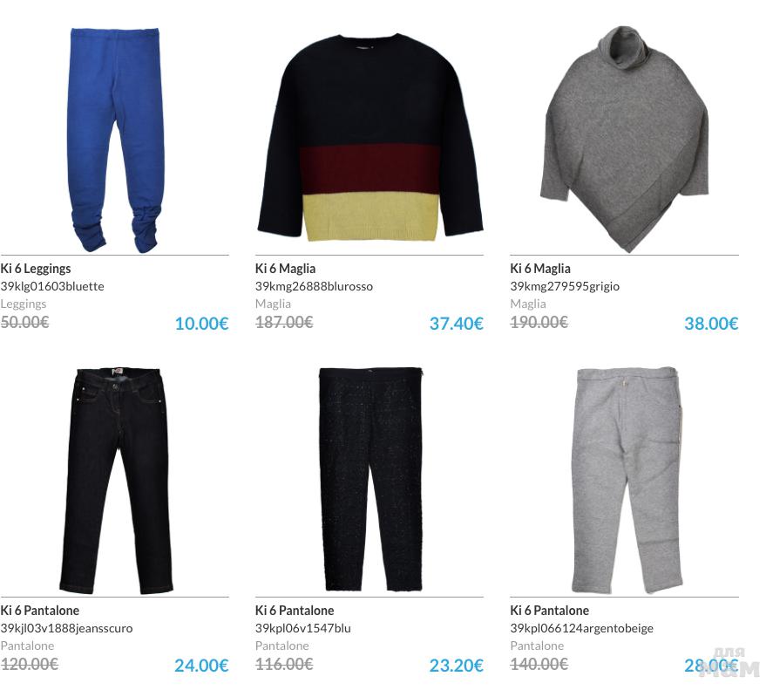Open the striped navy sweater image

(370, 138)
